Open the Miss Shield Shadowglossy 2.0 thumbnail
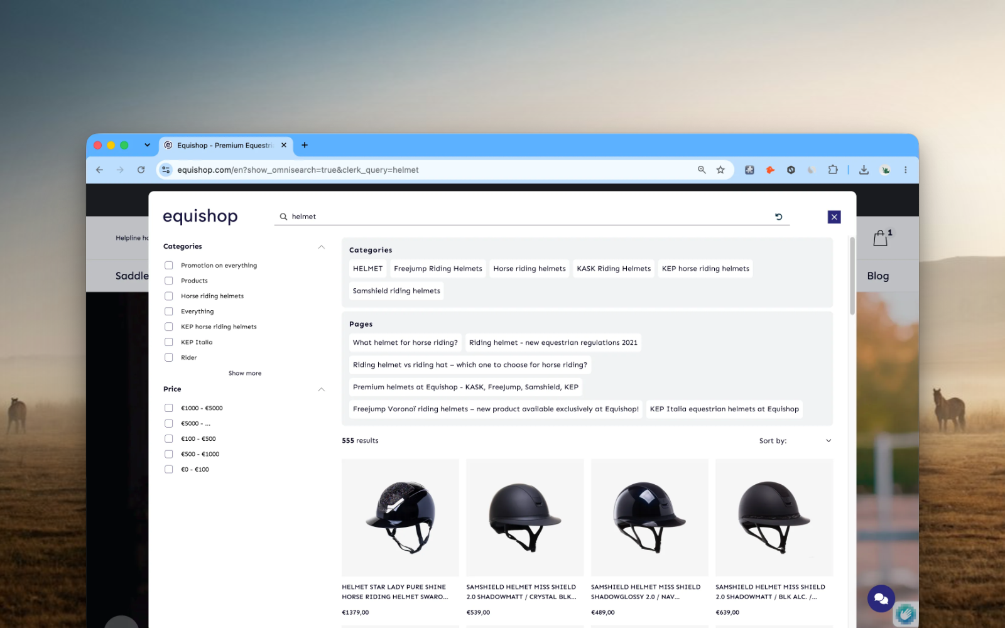The width and height of the screenshot is (1005, 628). click(649, 517)
